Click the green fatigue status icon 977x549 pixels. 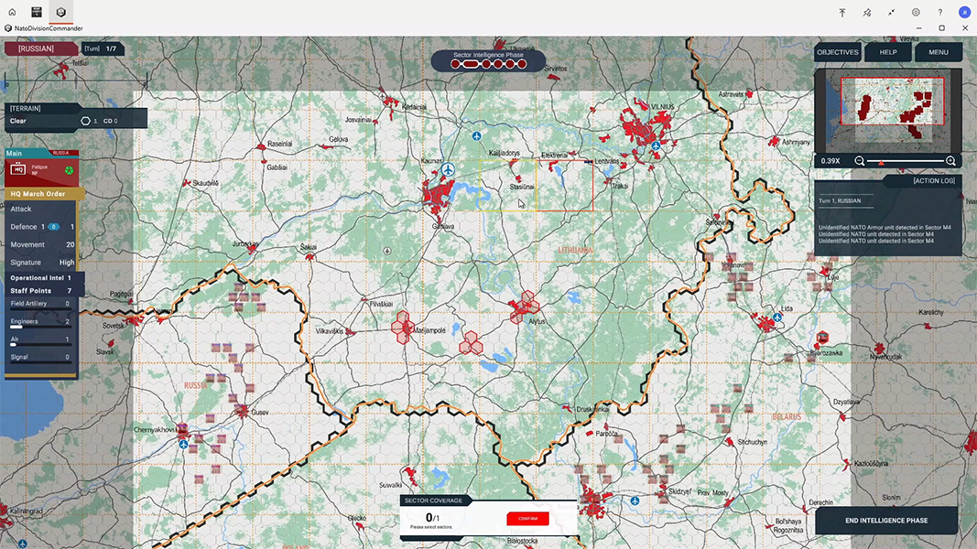(68, 169)
